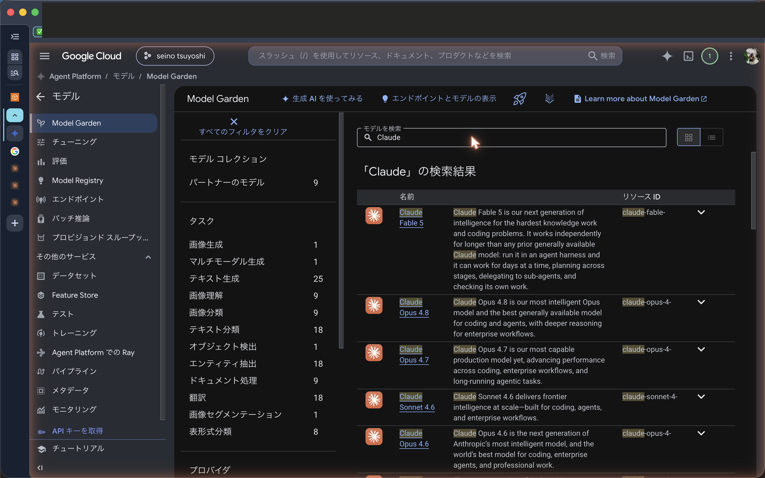Screen dimensions: 765x478
Task: Click the back arrow next to モデル
Action: point(40,96)
